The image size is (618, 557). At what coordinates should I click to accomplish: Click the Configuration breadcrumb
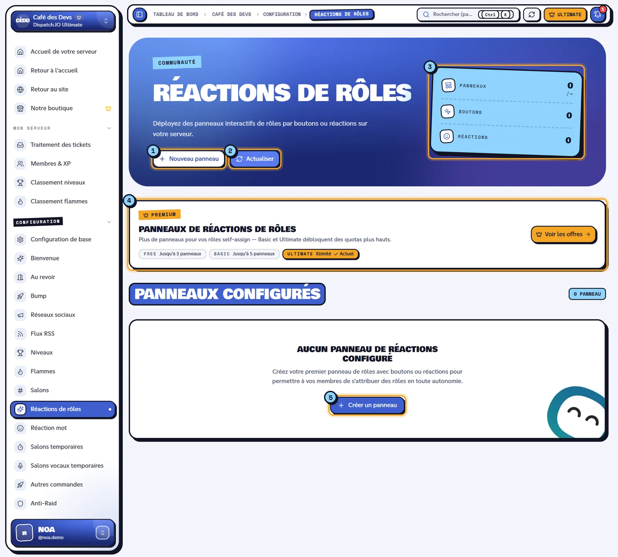282,15
